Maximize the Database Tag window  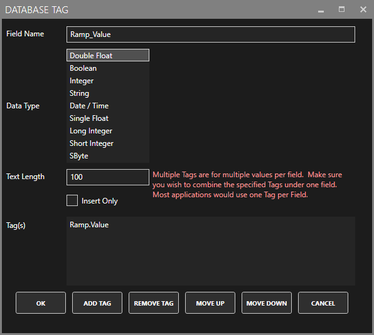[341, 9]
